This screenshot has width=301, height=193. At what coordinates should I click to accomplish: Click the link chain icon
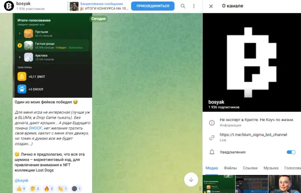point(212,138)
